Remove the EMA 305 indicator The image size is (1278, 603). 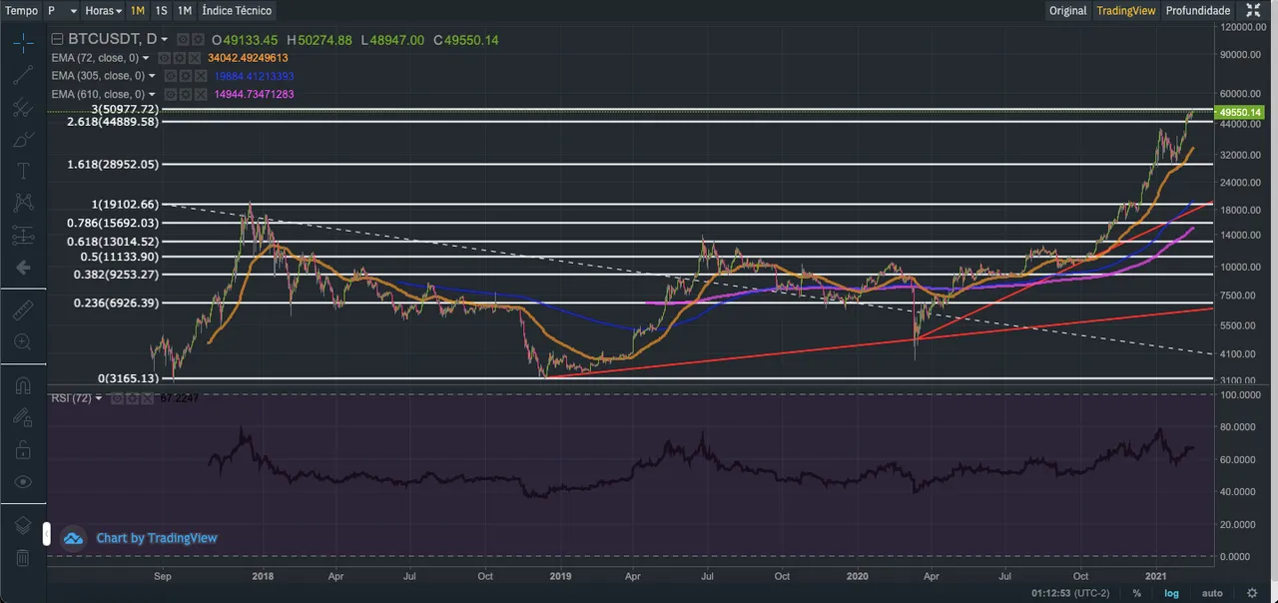[201, 76]
